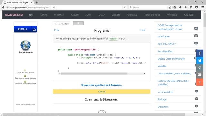Open MuleESB section in the navbar
This screenshot has width=206, height=116.
tap(189, 15)
